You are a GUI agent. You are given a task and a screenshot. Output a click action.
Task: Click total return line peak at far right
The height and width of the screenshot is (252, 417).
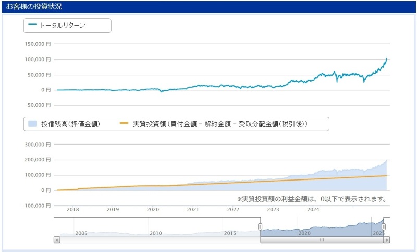click(x=386, y=58)
